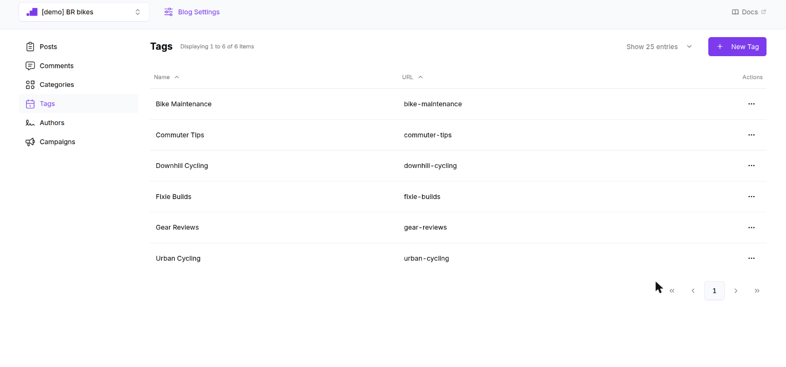The height and width of the screenshot is (367, 786).
Task: Jump to the last page of tags
Action: 757,291
